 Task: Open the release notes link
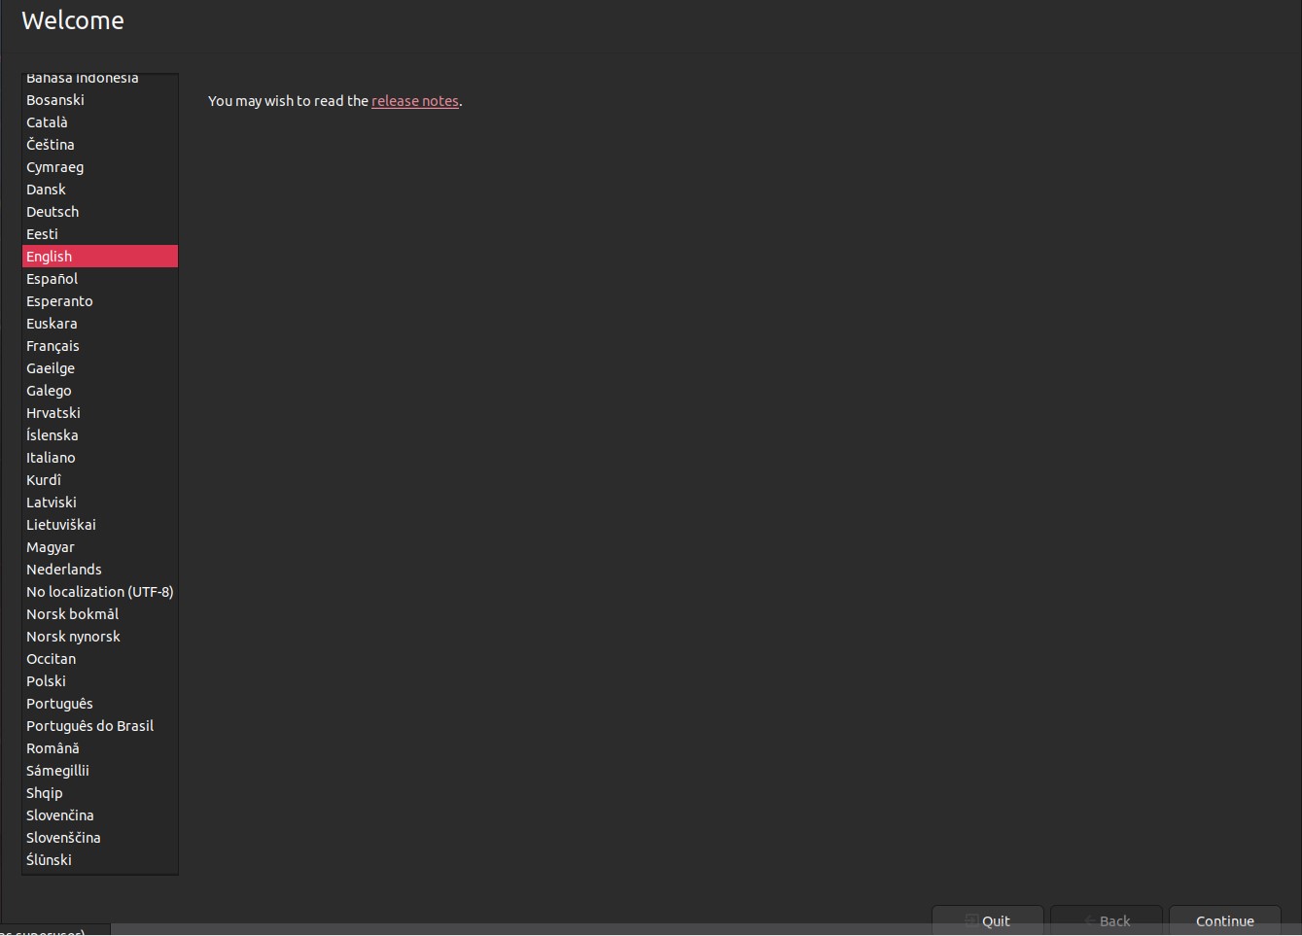pos(415,100)
